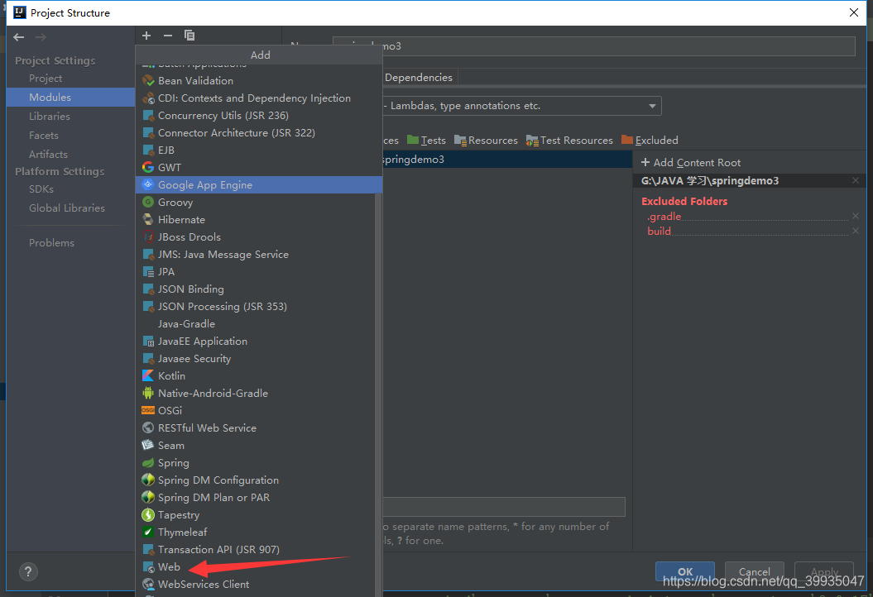Click the Add (plus) toolbar icon
The image size is (873, 597).
146,36
